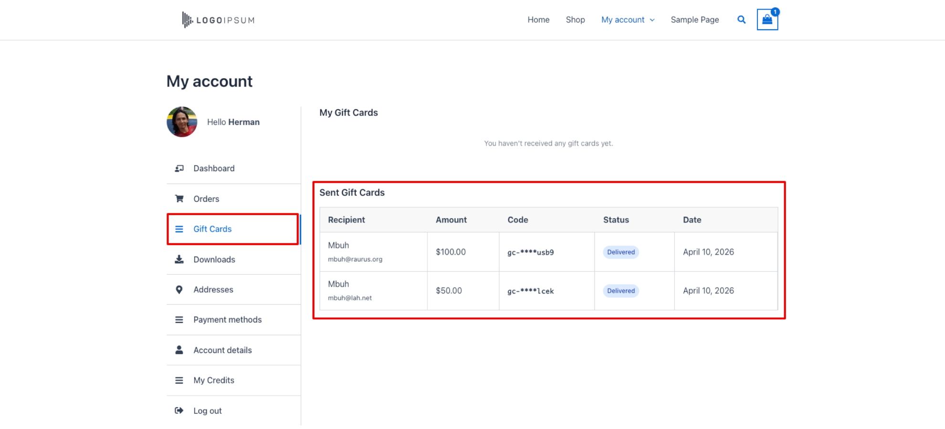Screen dimensions: 945x429
Task: Click the Log out arrow icon
Action: [179, 410]
